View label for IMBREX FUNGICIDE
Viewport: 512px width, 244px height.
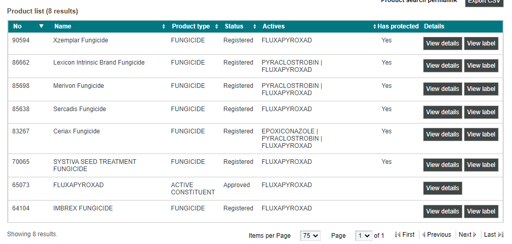click(481, 211)
